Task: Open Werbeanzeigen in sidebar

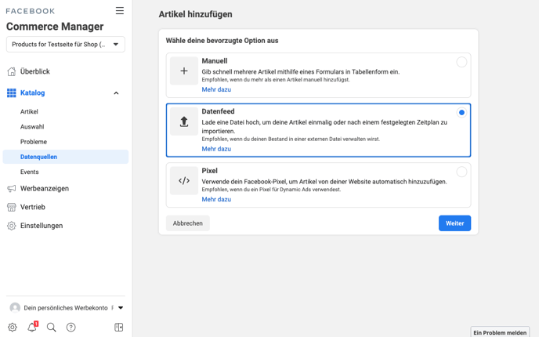Action: (x=45, y=188)
